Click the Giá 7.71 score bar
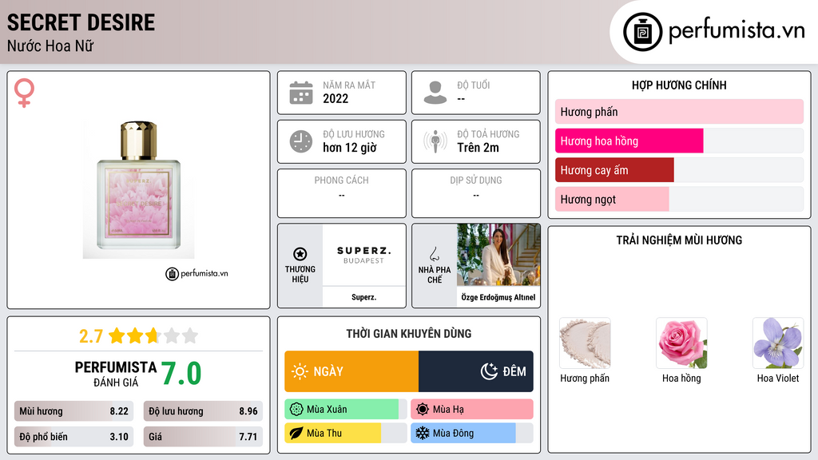The height and width of the screenshot is (460, 818). coord(203,437)
